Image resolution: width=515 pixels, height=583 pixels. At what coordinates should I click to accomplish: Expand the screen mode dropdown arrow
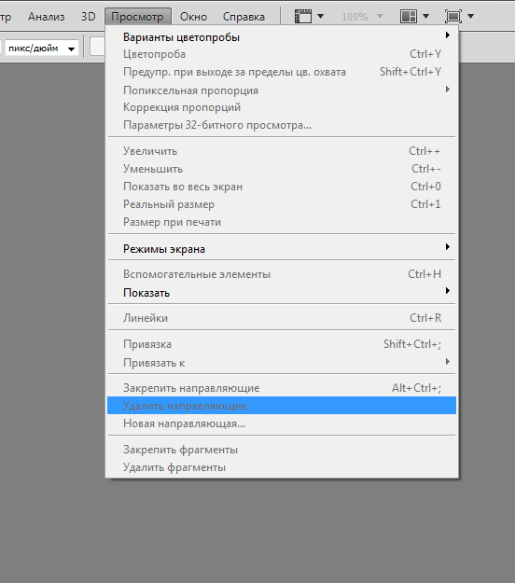pos(471,17)
